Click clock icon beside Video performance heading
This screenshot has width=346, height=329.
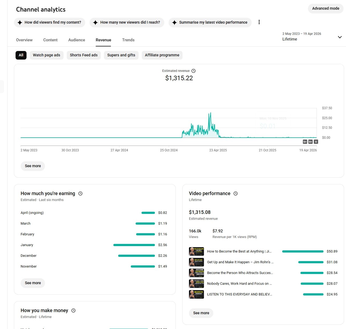pyautogui.click(x=236, y=193)
